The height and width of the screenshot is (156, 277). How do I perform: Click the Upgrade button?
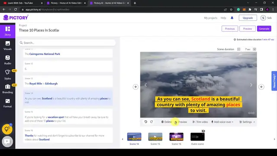click(248, 18)
